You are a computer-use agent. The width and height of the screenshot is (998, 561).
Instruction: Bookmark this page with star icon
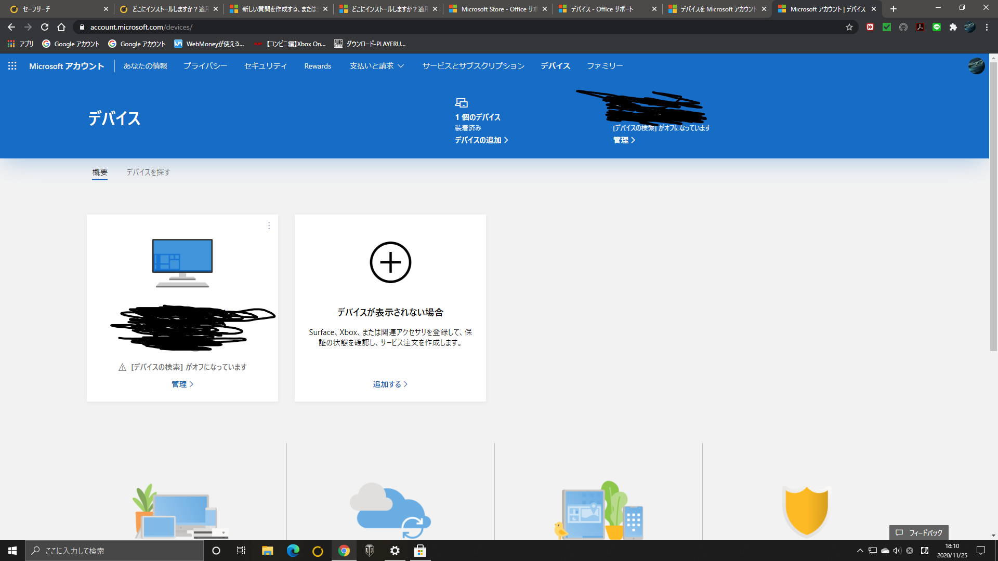pyautogui.click(x=849, y=27)
